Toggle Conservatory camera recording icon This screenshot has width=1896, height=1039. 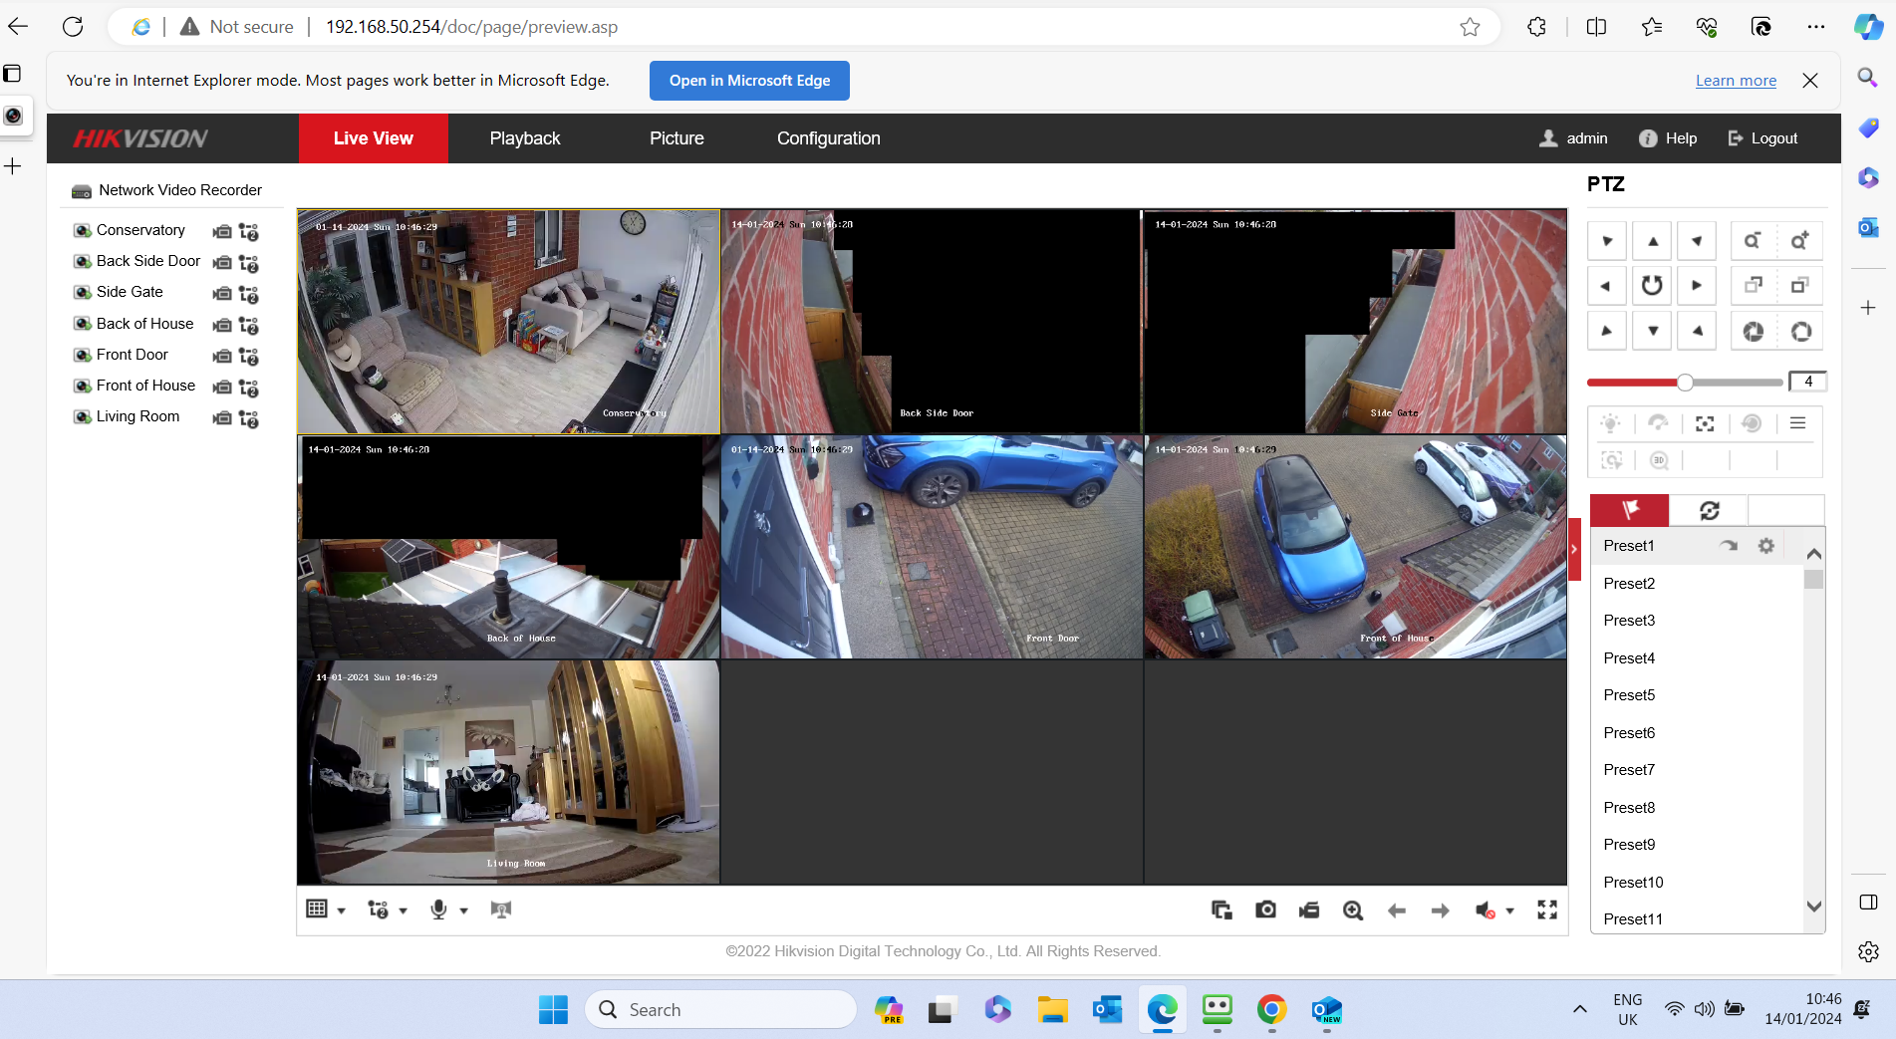click(222, 231)
